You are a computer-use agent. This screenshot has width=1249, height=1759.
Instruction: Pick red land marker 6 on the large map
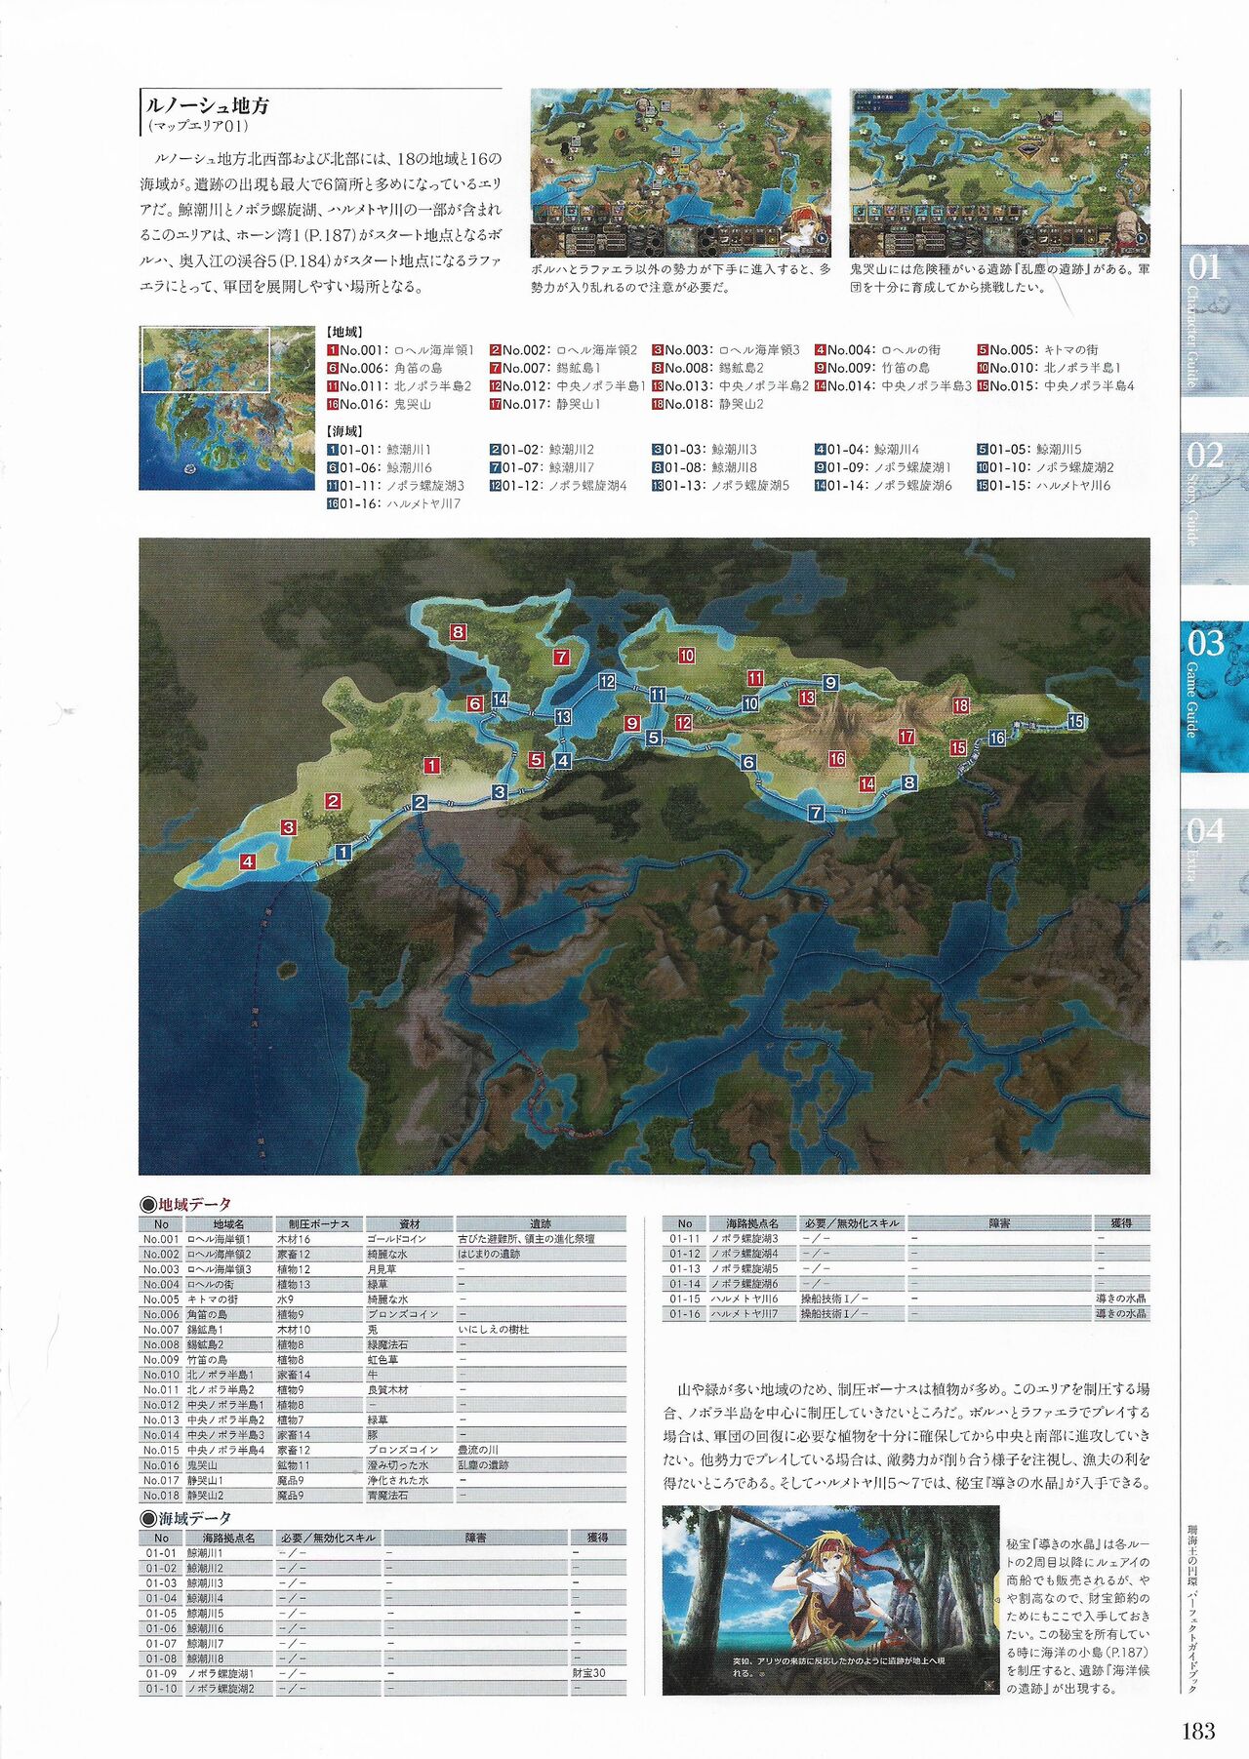pyautogui.click(x=475, y=703)
